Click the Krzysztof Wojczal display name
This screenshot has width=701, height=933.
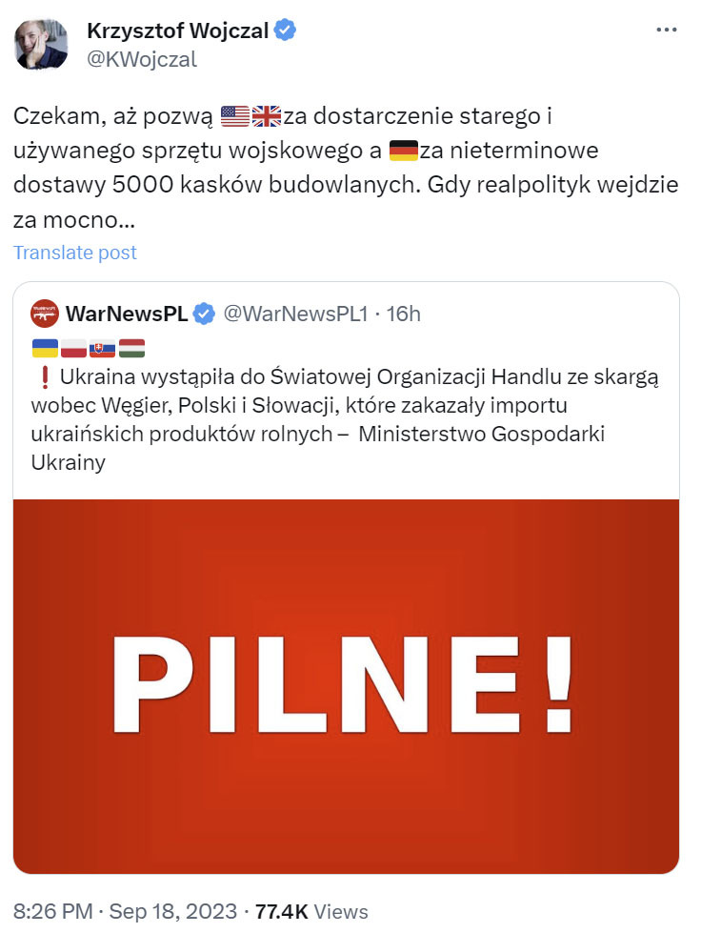pos(177,30)
